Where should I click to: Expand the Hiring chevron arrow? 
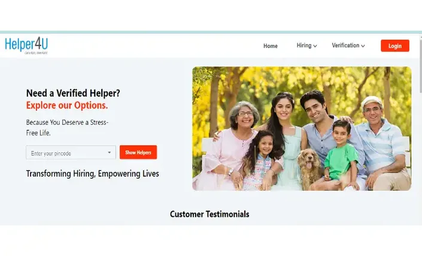click(x=315, y=46)
